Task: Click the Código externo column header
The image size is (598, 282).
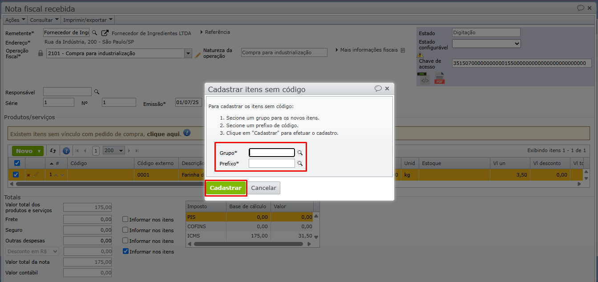Action: coord(156,163)
